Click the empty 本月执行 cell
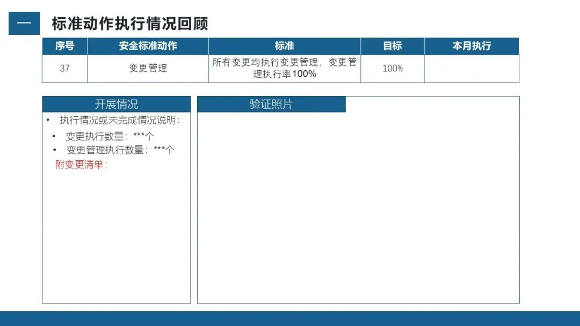The width and height of the screenshot is (580, 326). tap(472, 68)
